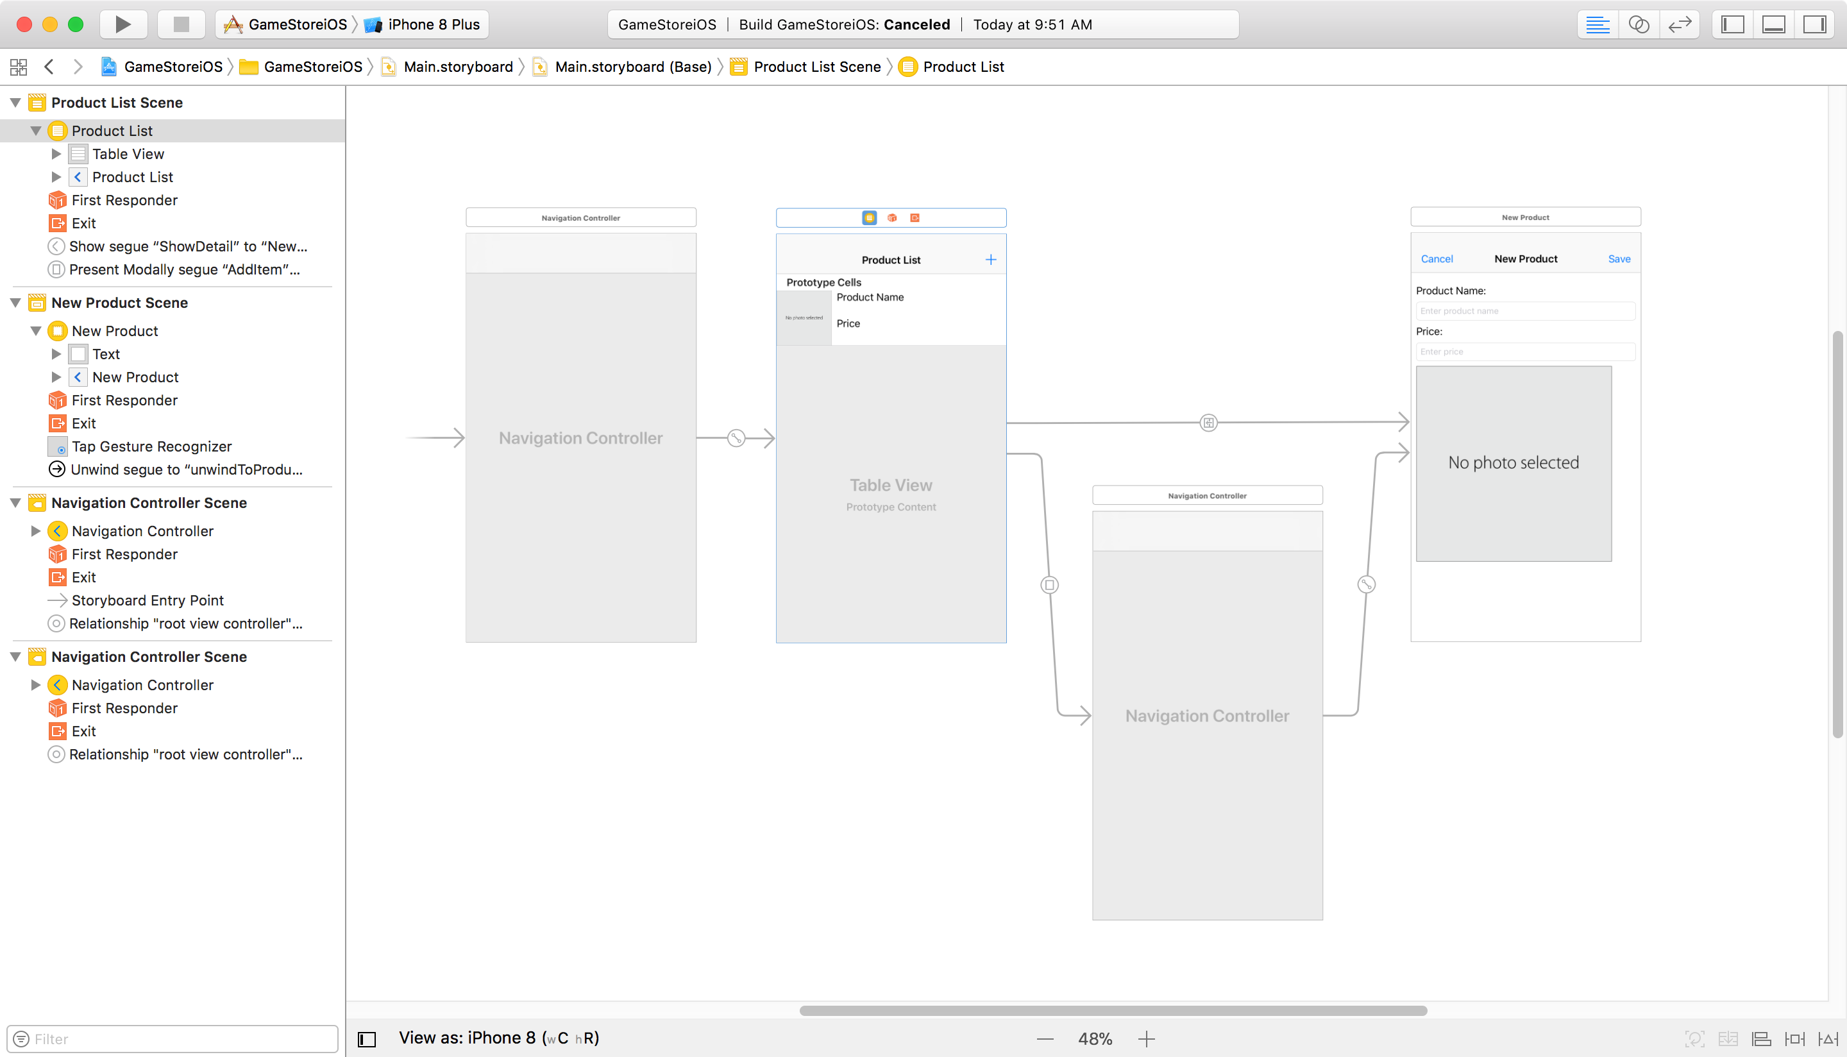This screenshot has height=1057, width=1847.
Task: Select Product List Scene in jump bar
Action: pyautogui.click(x=805, y=67)
